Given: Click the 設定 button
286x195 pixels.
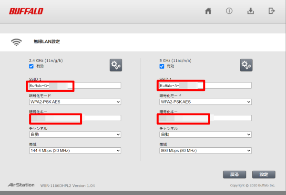Looking at the screenshot, I should (264, 174).
